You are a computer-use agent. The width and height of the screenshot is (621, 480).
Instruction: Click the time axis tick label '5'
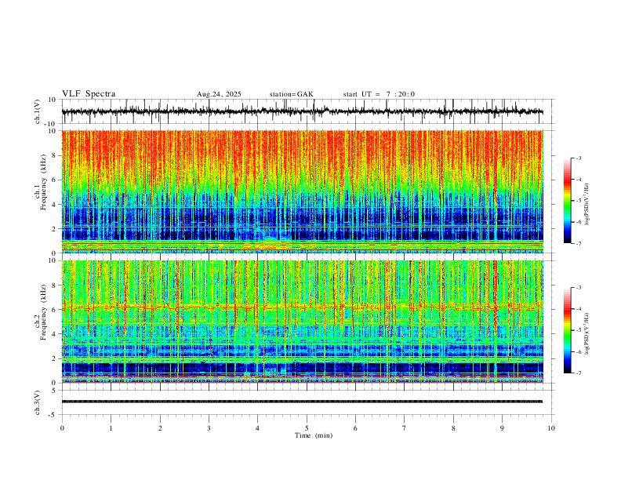[307, 428]
